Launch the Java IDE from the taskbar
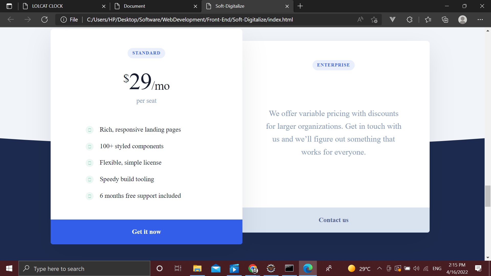491x276 pixels. click(x=271, y=268)
